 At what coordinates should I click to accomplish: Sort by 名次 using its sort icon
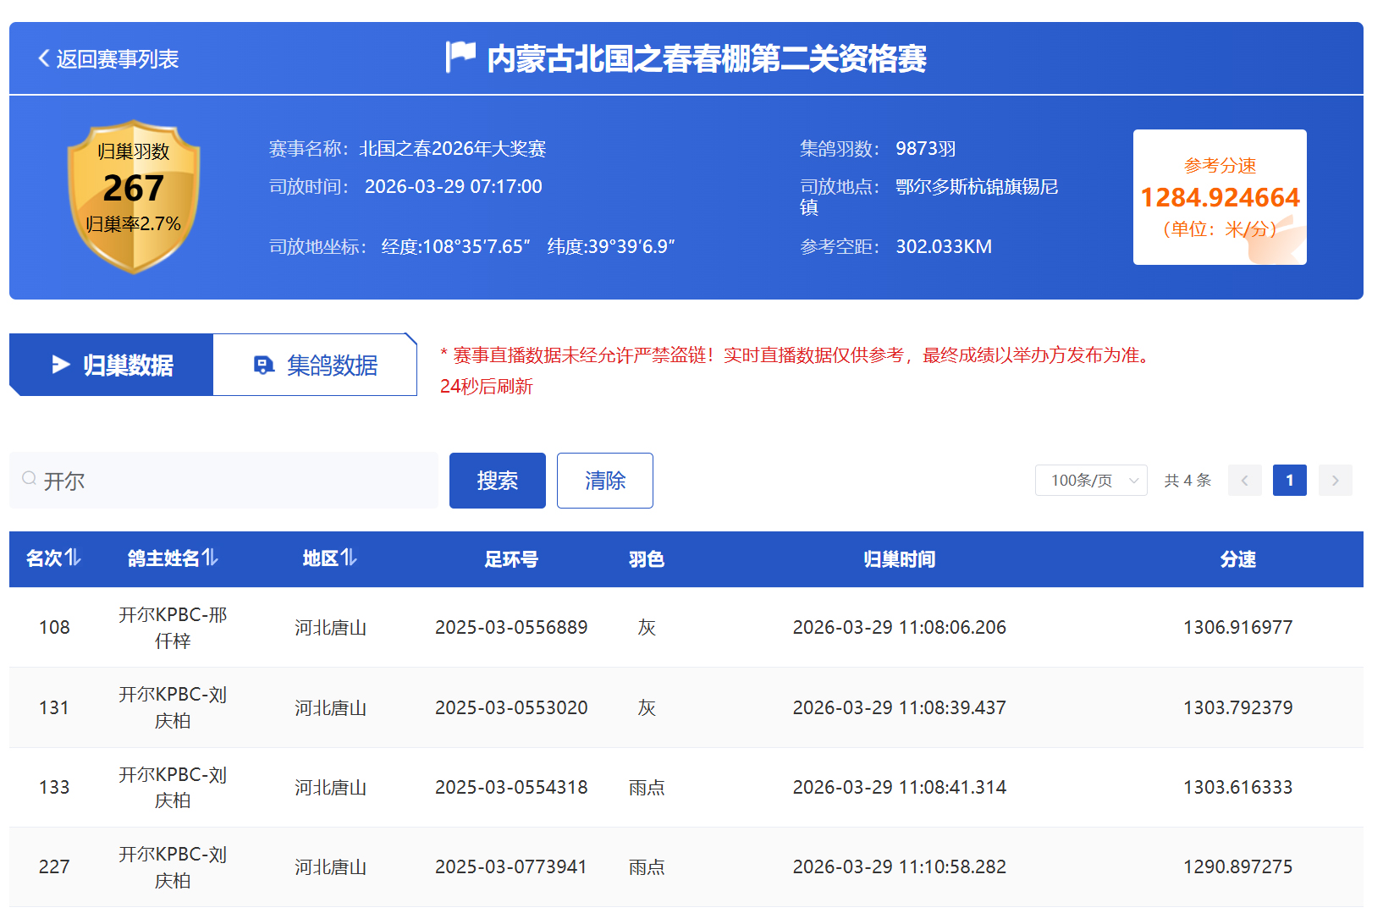[74, 558]
